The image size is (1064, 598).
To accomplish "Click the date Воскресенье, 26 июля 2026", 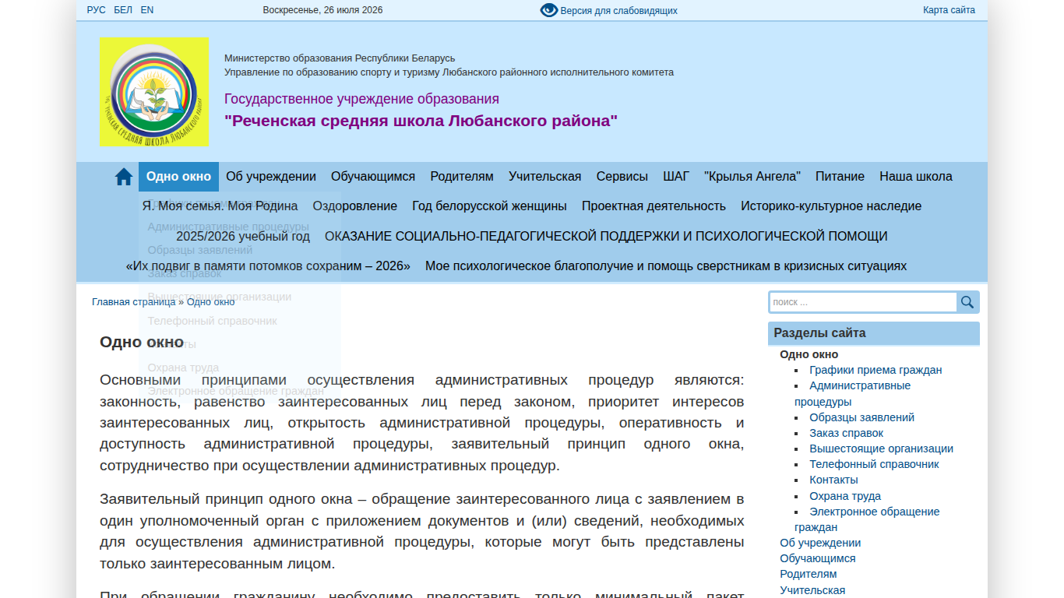I will (322, 10).
